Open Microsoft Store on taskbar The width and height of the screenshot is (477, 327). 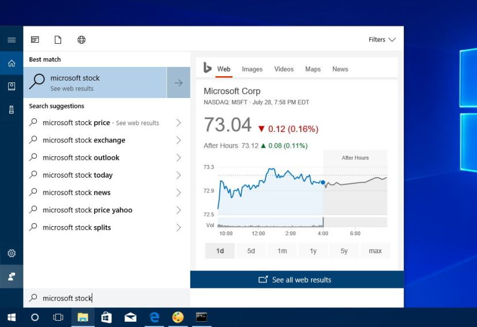click(x=107, y=317)
